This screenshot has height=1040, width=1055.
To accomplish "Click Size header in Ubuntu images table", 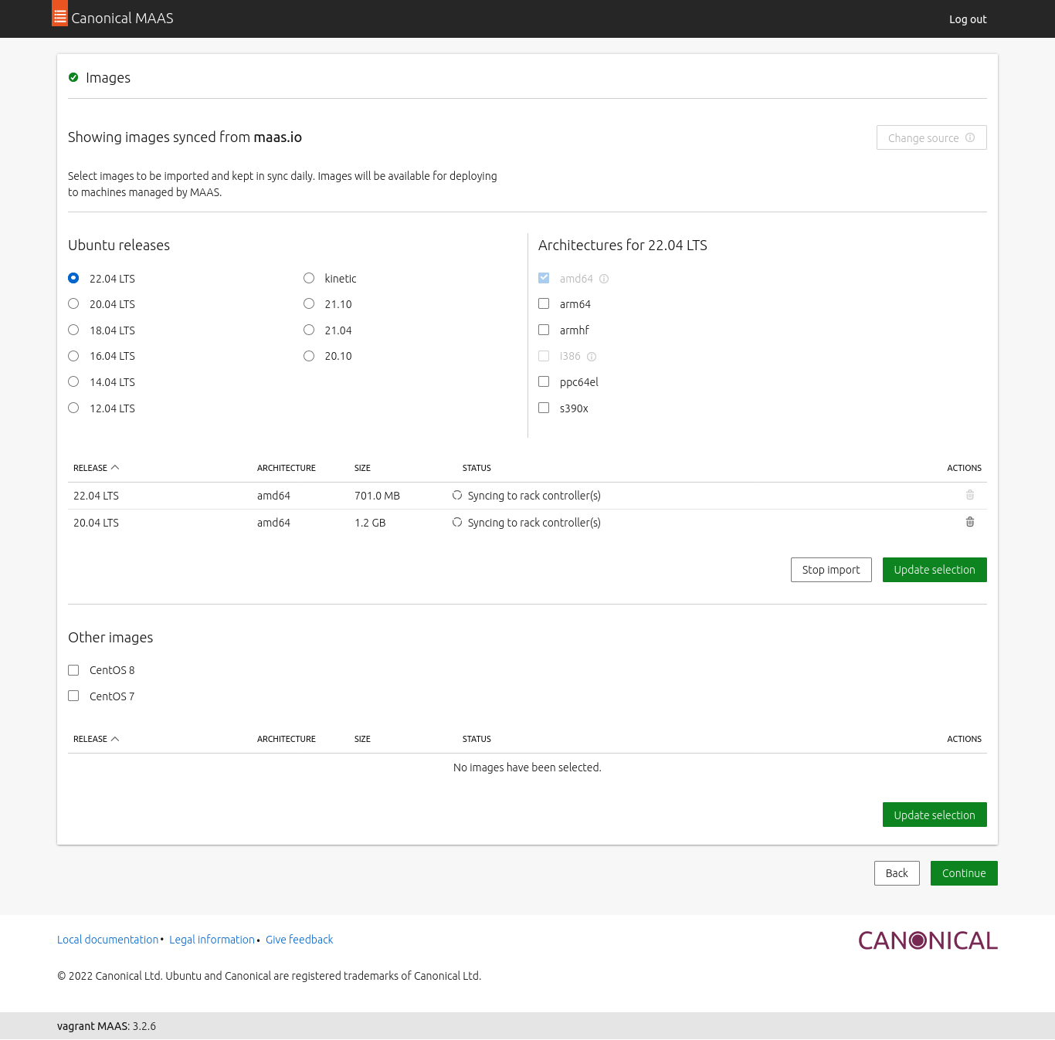I will (362, 468).
